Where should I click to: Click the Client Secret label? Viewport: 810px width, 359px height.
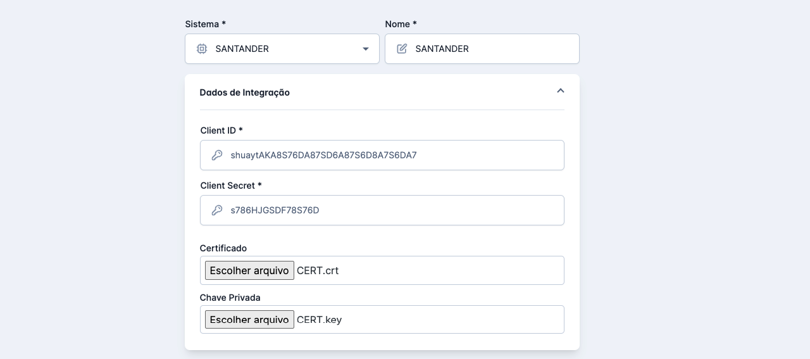(x=230, y=186)
